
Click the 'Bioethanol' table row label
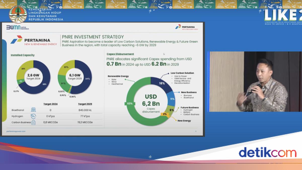pos(17,110)
